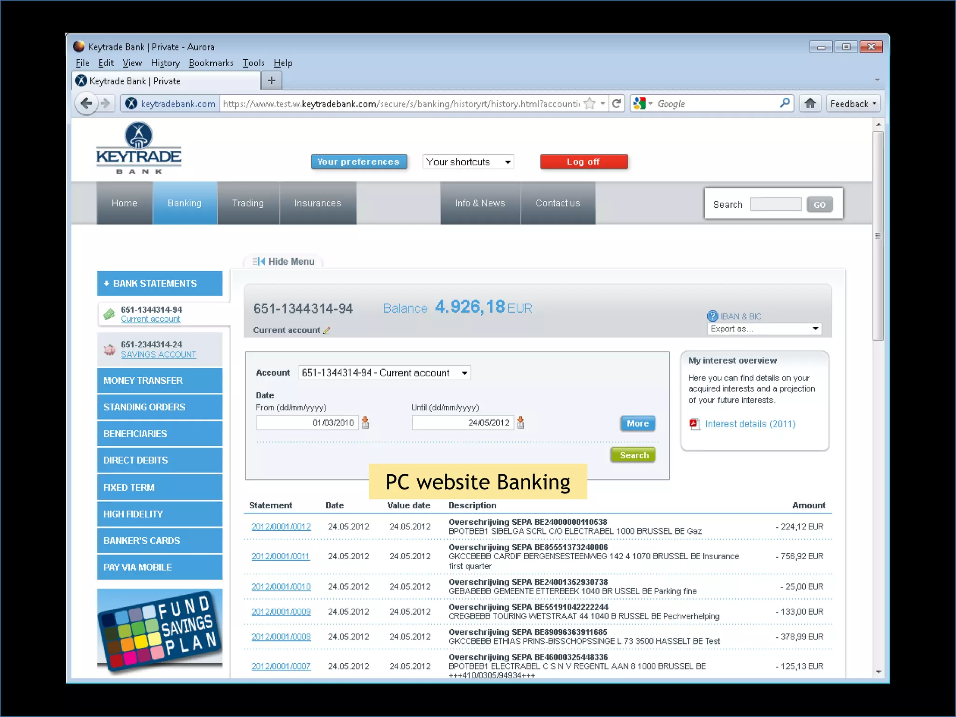Open the Bookmarks menu
This screenshot has height=717, width=956.
211,63
